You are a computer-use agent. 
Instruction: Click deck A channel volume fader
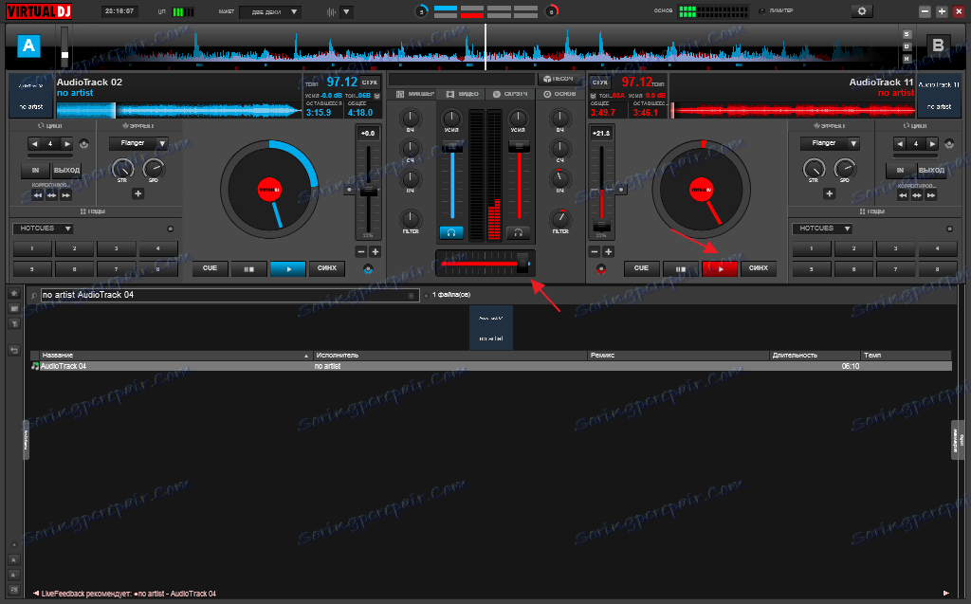[452, 147]
